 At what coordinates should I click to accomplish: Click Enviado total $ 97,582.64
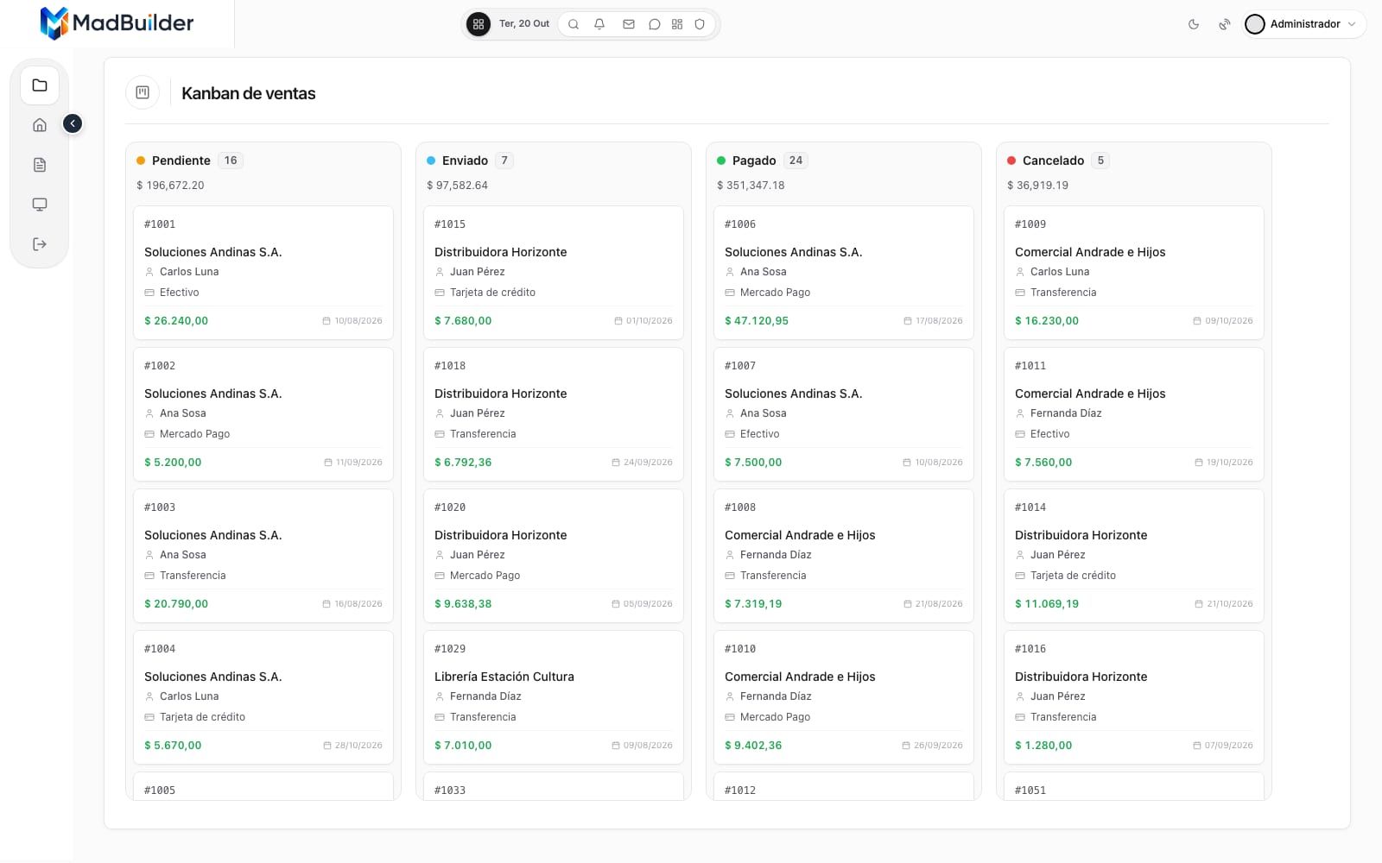tap(457, 186)
